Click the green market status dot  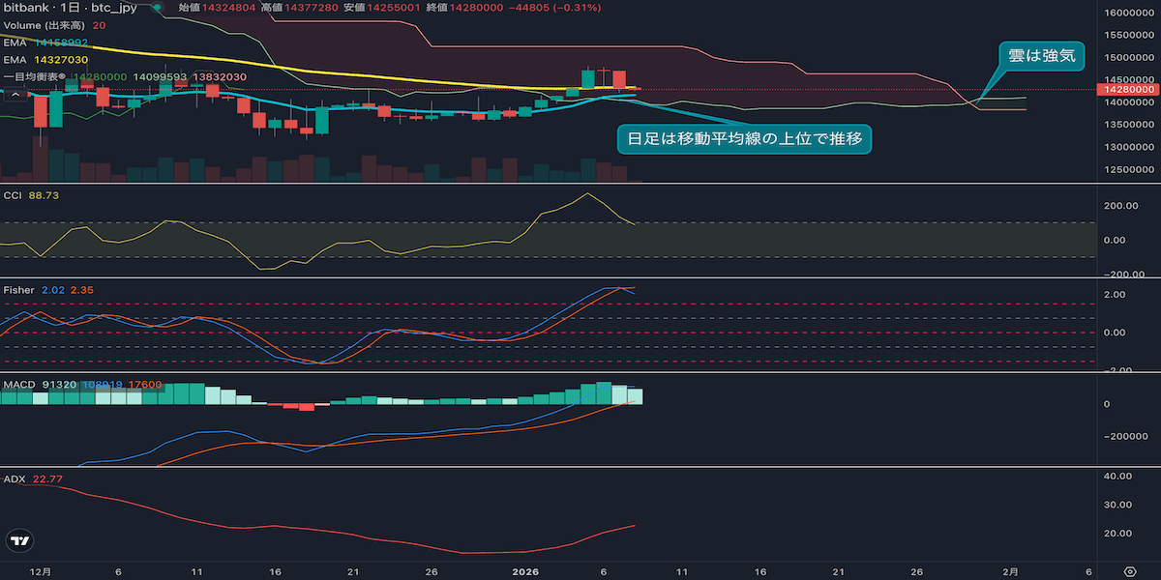tap(157, 8)
